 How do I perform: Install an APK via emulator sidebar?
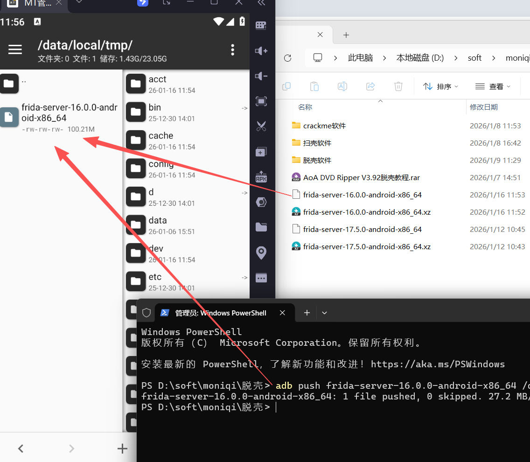coord(261,177)
